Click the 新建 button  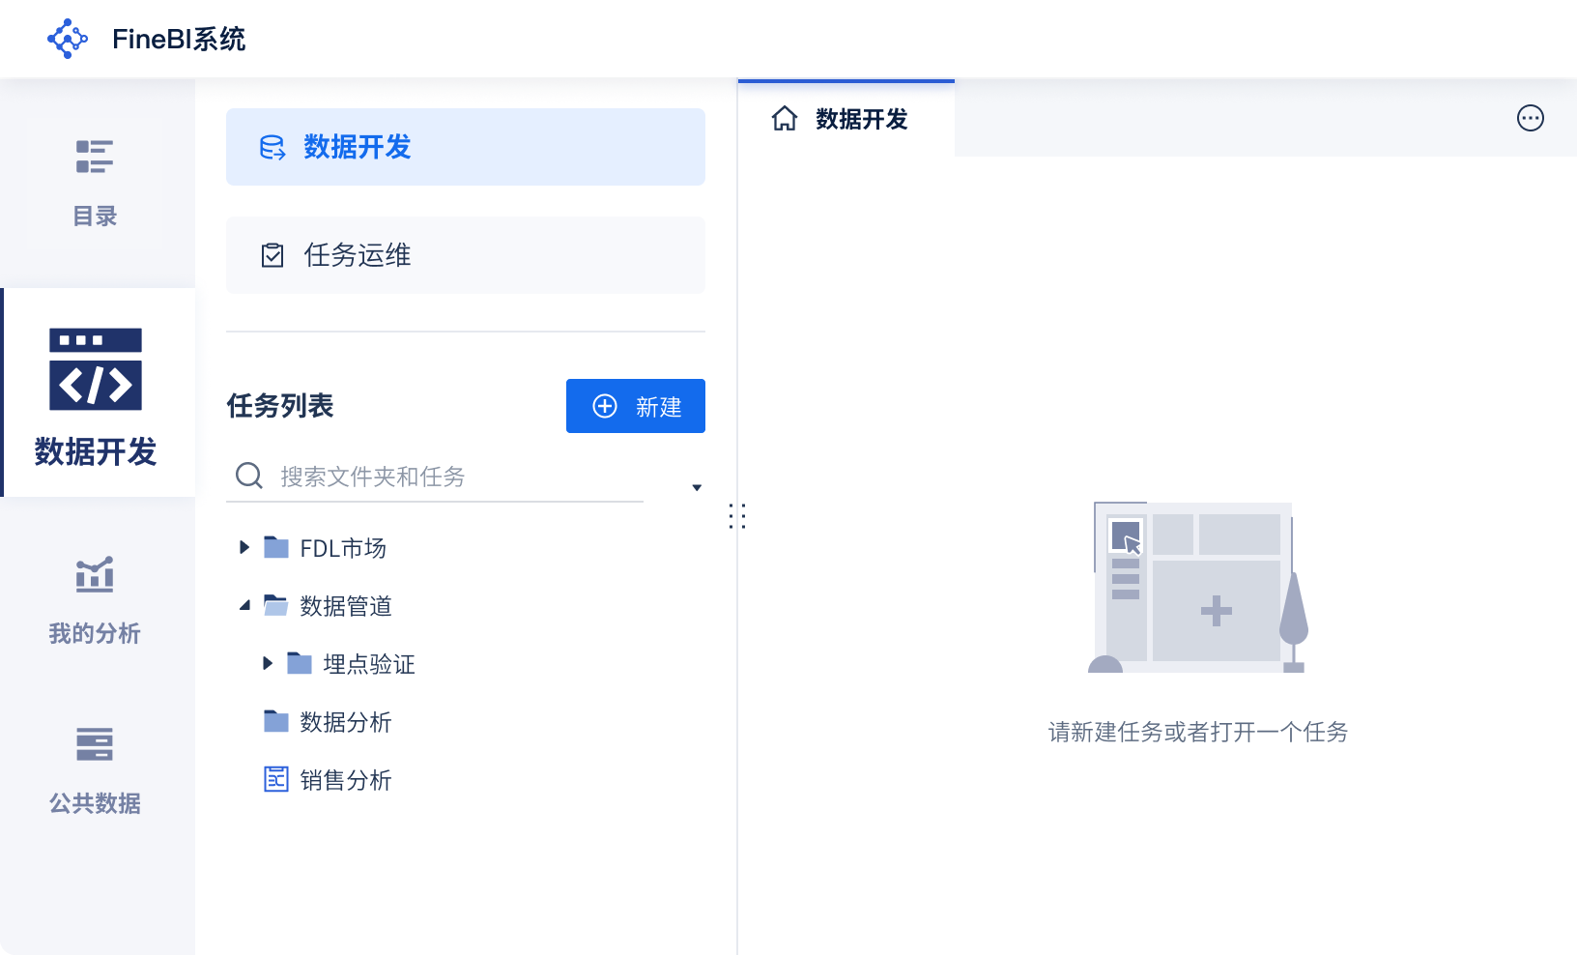pos(635,406)
